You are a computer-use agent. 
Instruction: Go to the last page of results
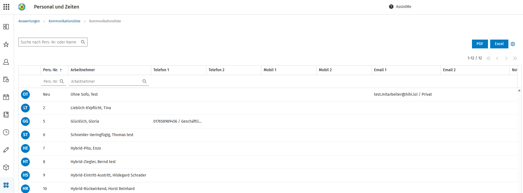(515, 58)
